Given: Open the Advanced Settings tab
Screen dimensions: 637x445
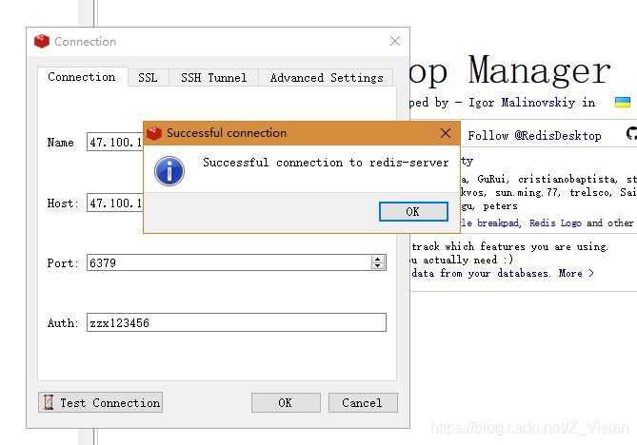Looking at the screenshot, I should [x=327, y=77].
